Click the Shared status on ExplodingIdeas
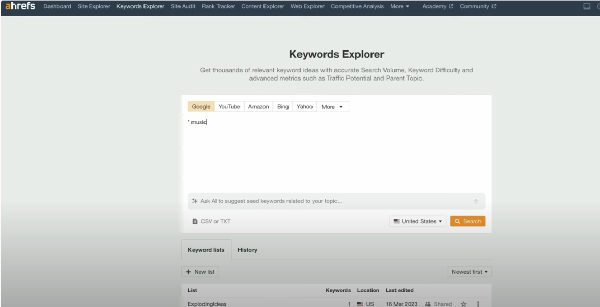Viewport: 600px width, 307px height. pos(439,303)
